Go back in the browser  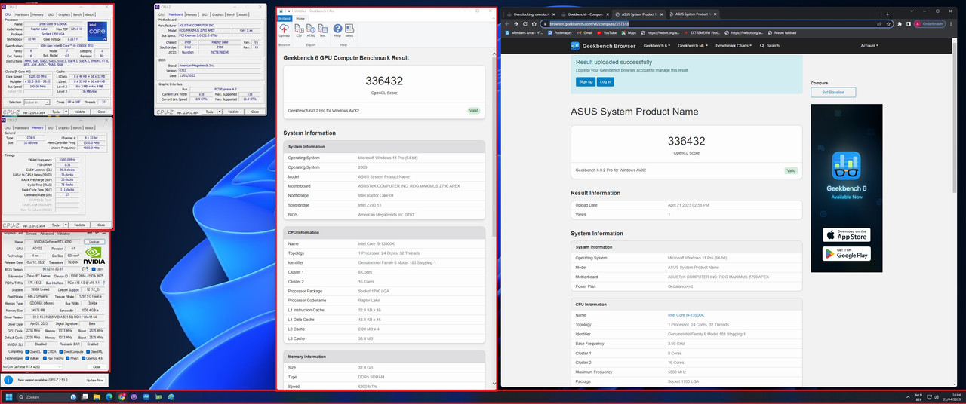[x=507, y=23]
